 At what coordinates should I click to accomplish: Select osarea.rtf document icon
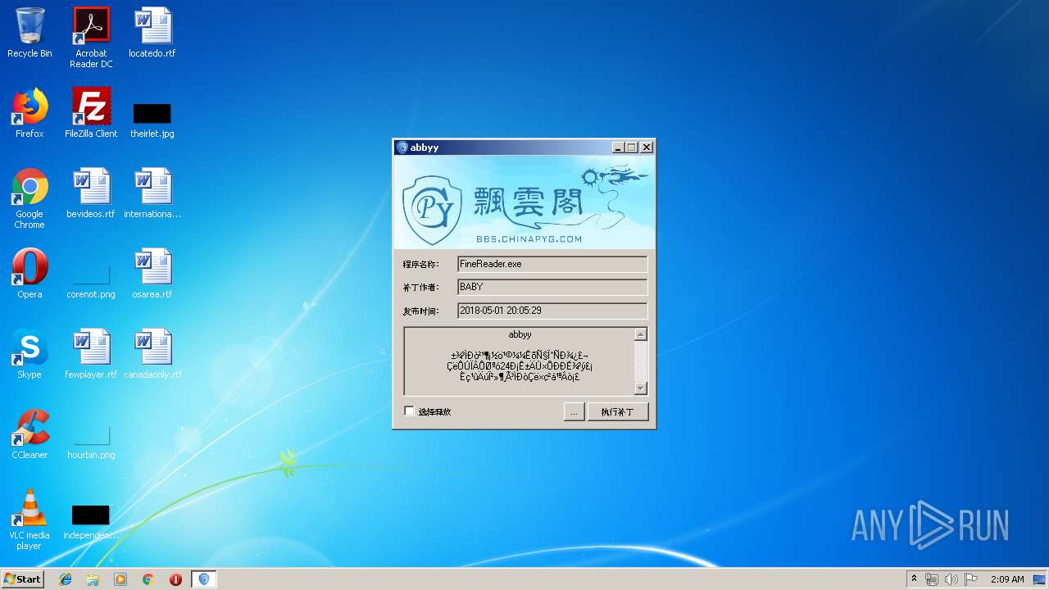[152, 274]
